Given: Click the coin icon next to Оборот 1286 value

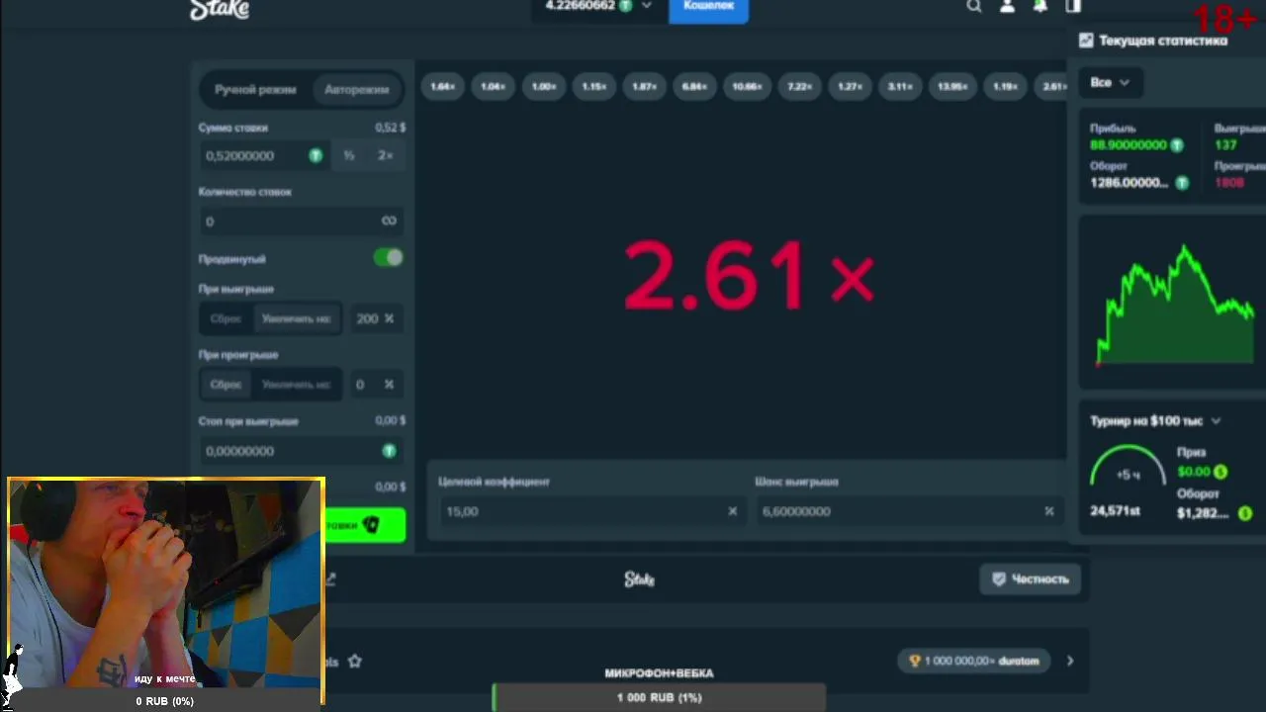Looking at the screenshot, I should click(1181, 183).
